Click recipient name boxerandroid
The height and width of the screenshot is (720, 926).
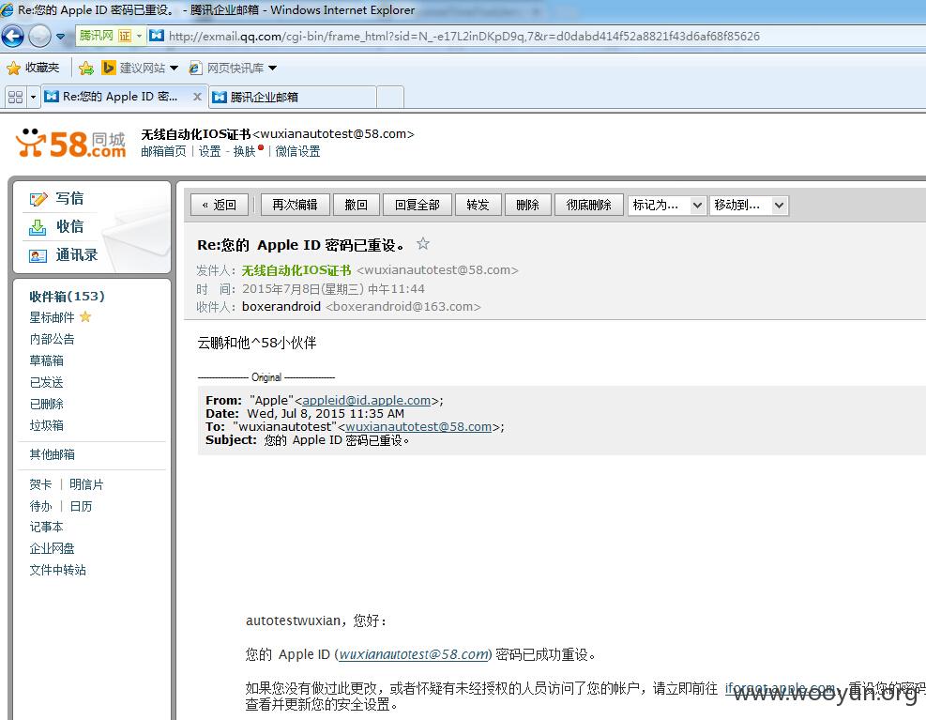pyautogui.click(x=281, y=307)
